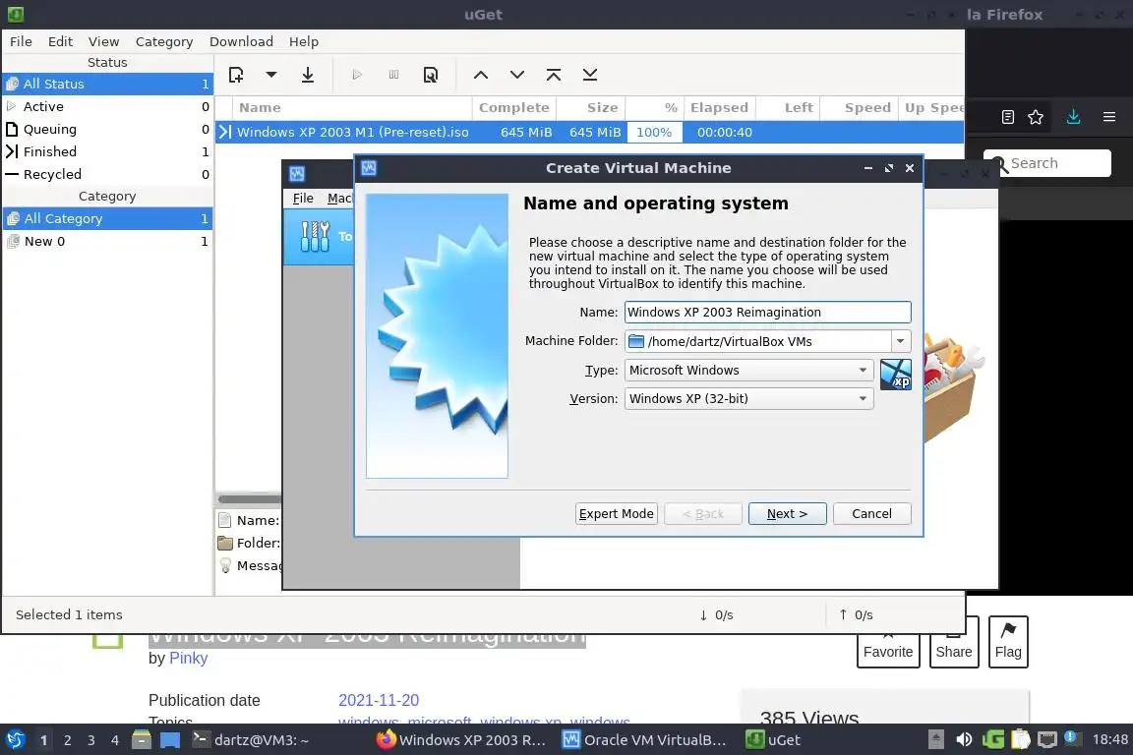Click uGet pause toolbar icon
Image resolution: width=1133 pixels, height=755 pixels.
[393, 75]
